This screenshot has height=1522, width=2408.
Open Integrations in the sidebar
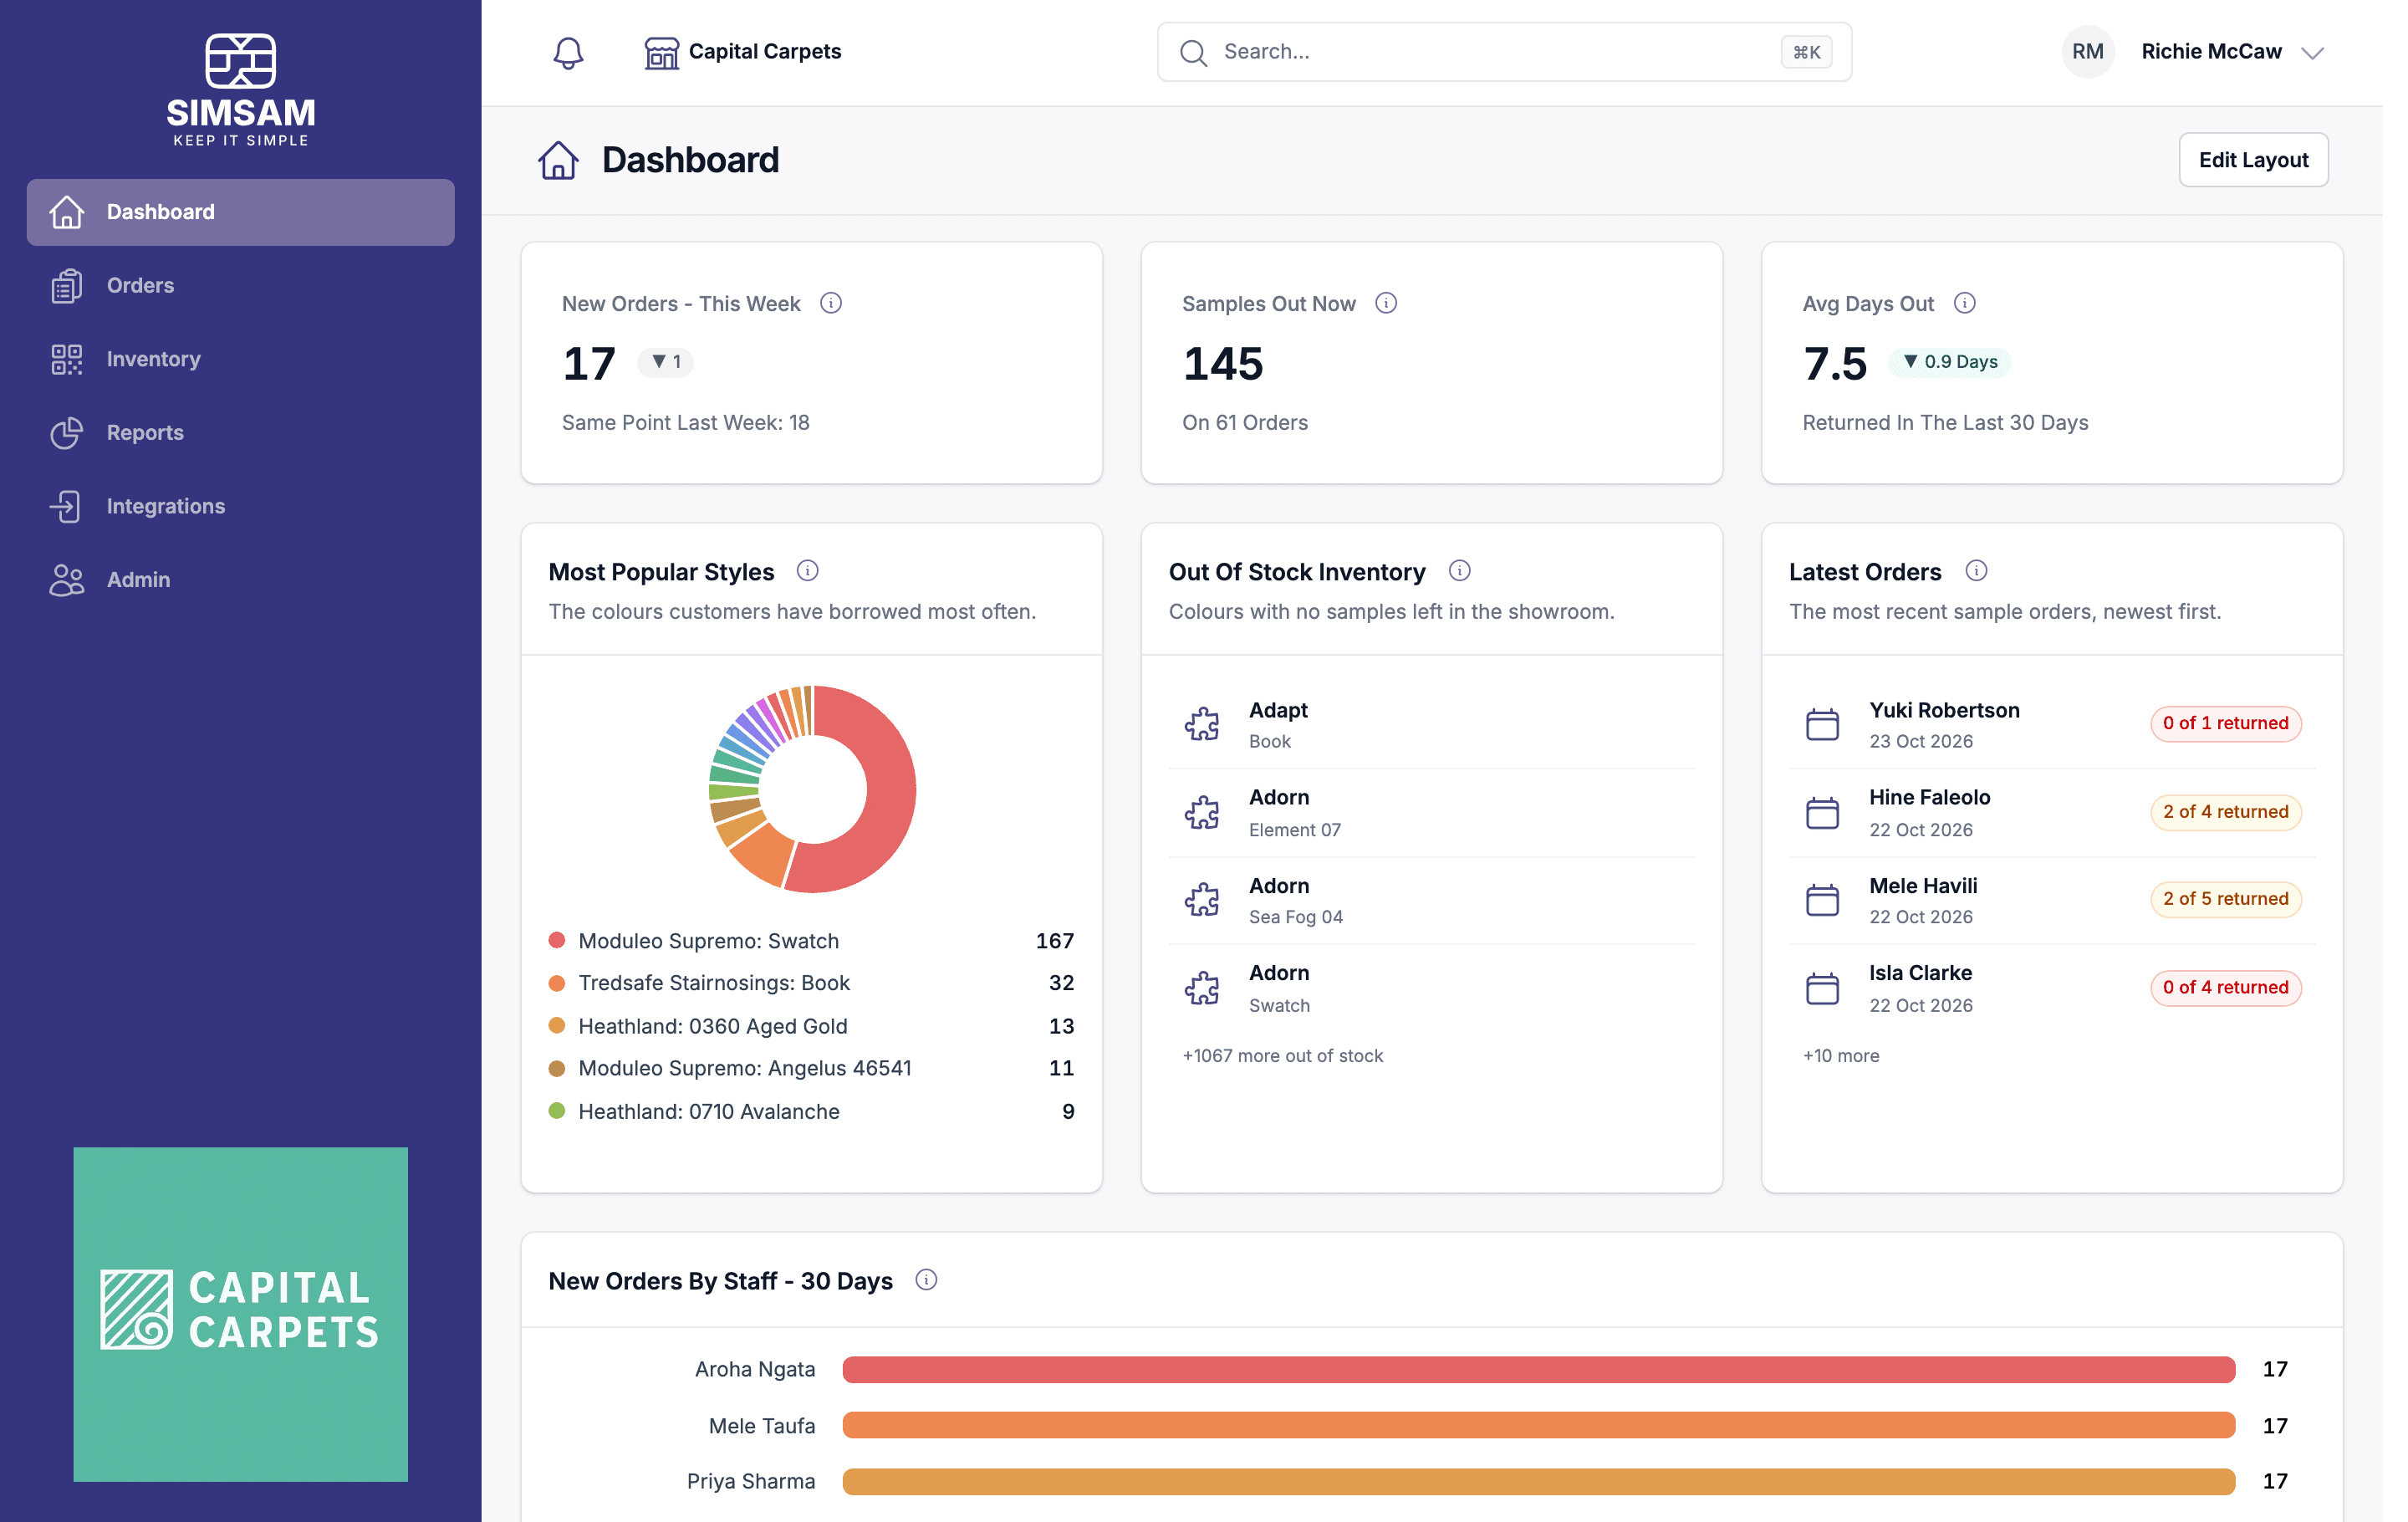(241, 506)
